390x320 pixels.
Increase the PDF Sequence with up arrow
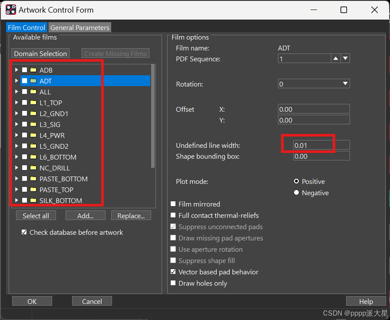pyautogui.click(x=336, y=59)
